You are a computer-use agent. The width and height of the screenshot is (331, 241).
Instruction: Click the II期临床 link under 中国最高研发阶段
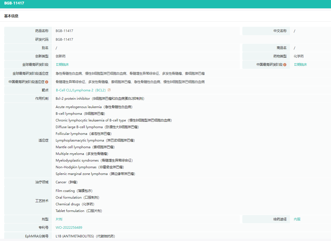pyautogui.click(x=300, y=65)
